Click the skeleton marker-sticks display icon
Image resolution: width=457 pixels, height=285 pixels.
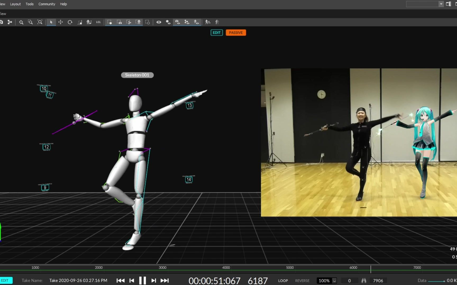[x=208, y=22]
